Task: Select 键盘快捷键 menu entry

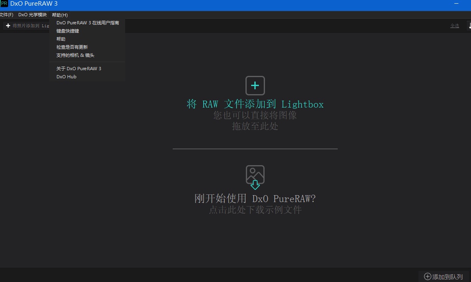Action: point(87,31)
